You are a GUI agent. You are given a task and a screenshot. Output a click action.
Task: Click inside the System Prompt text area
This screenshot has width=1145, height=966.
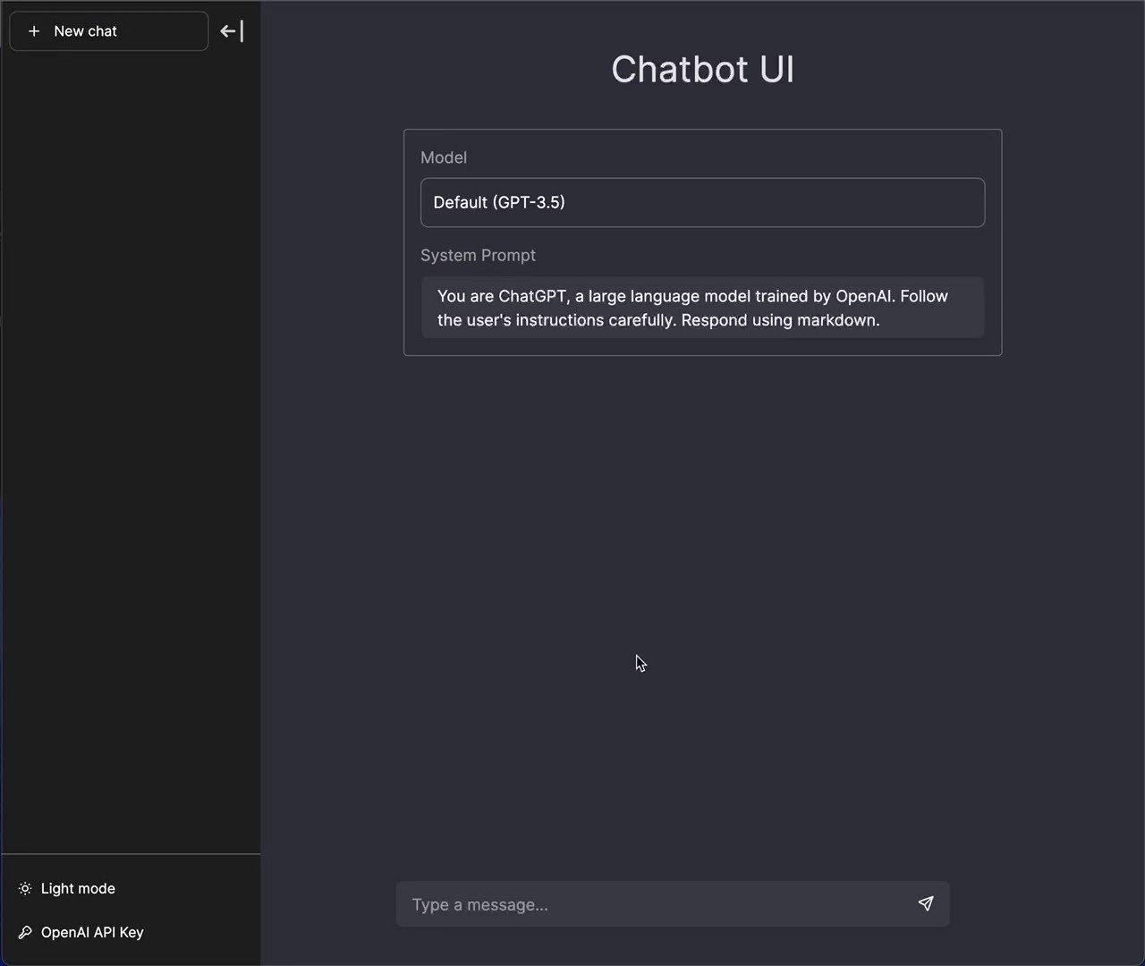coord(702,308)
